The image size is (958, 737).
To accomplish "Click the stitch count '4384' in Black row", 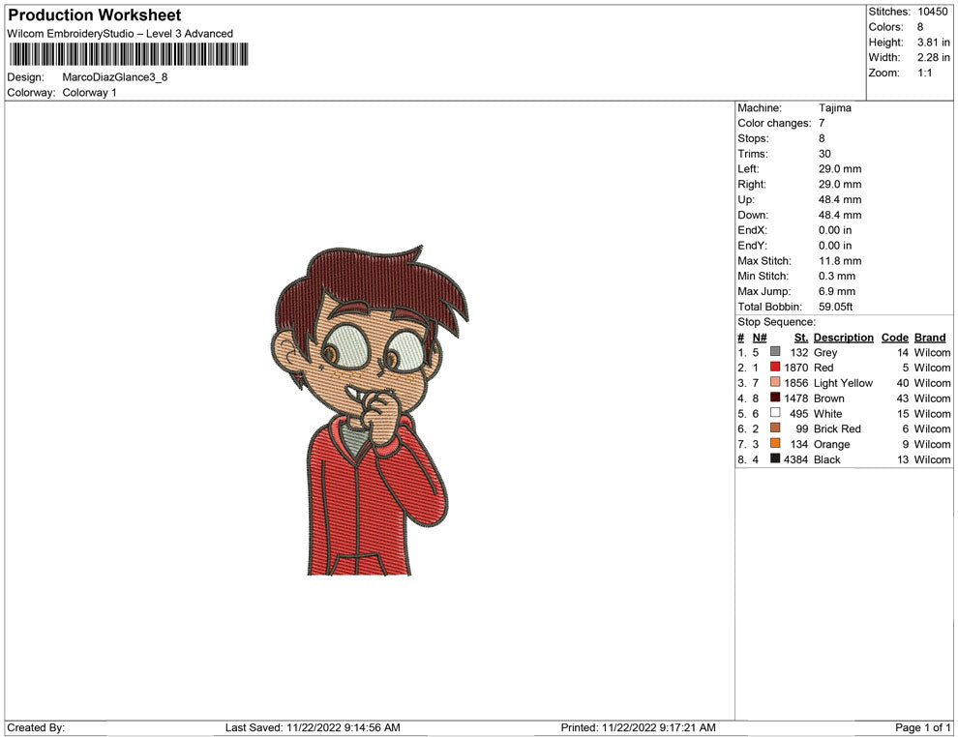I will 796,459.
